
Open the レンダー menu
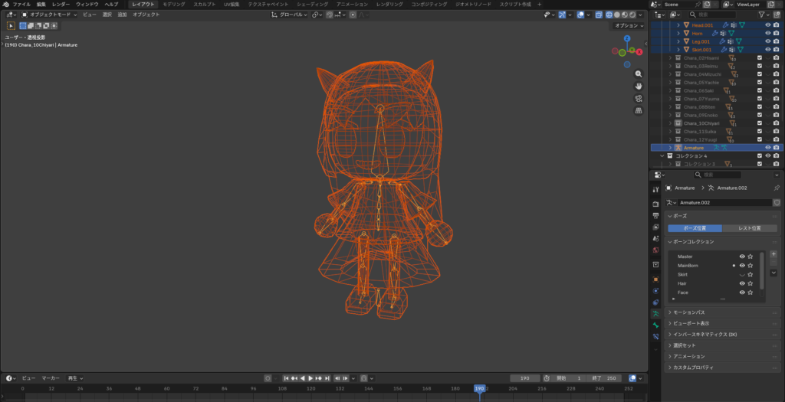click(61, 5)
